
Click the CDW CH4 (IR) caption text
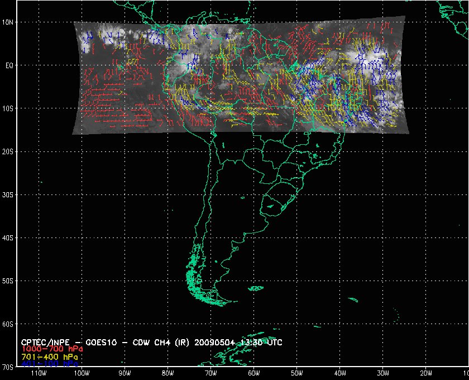[x=161, y=343]
